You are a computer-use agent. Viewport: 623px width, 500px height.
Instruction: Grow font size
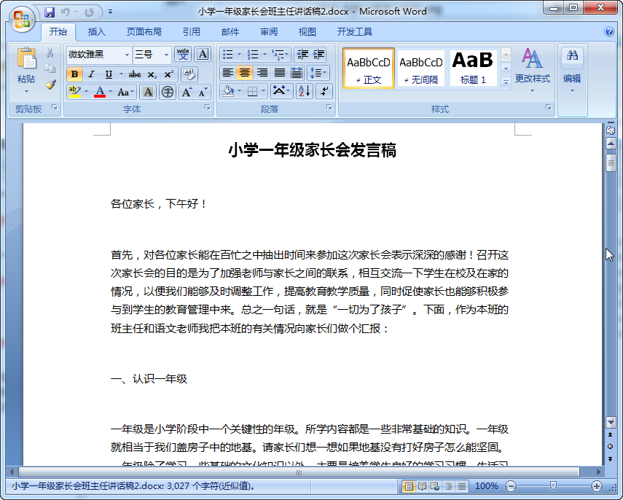click(x=187, y=93)
